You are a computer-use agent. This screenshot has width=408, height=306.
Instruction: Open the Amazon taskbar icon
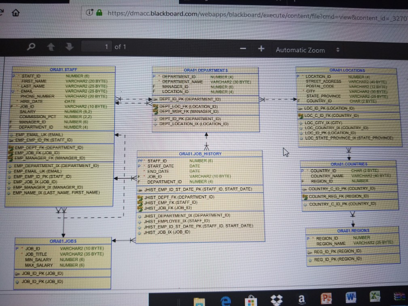point(301,299)
